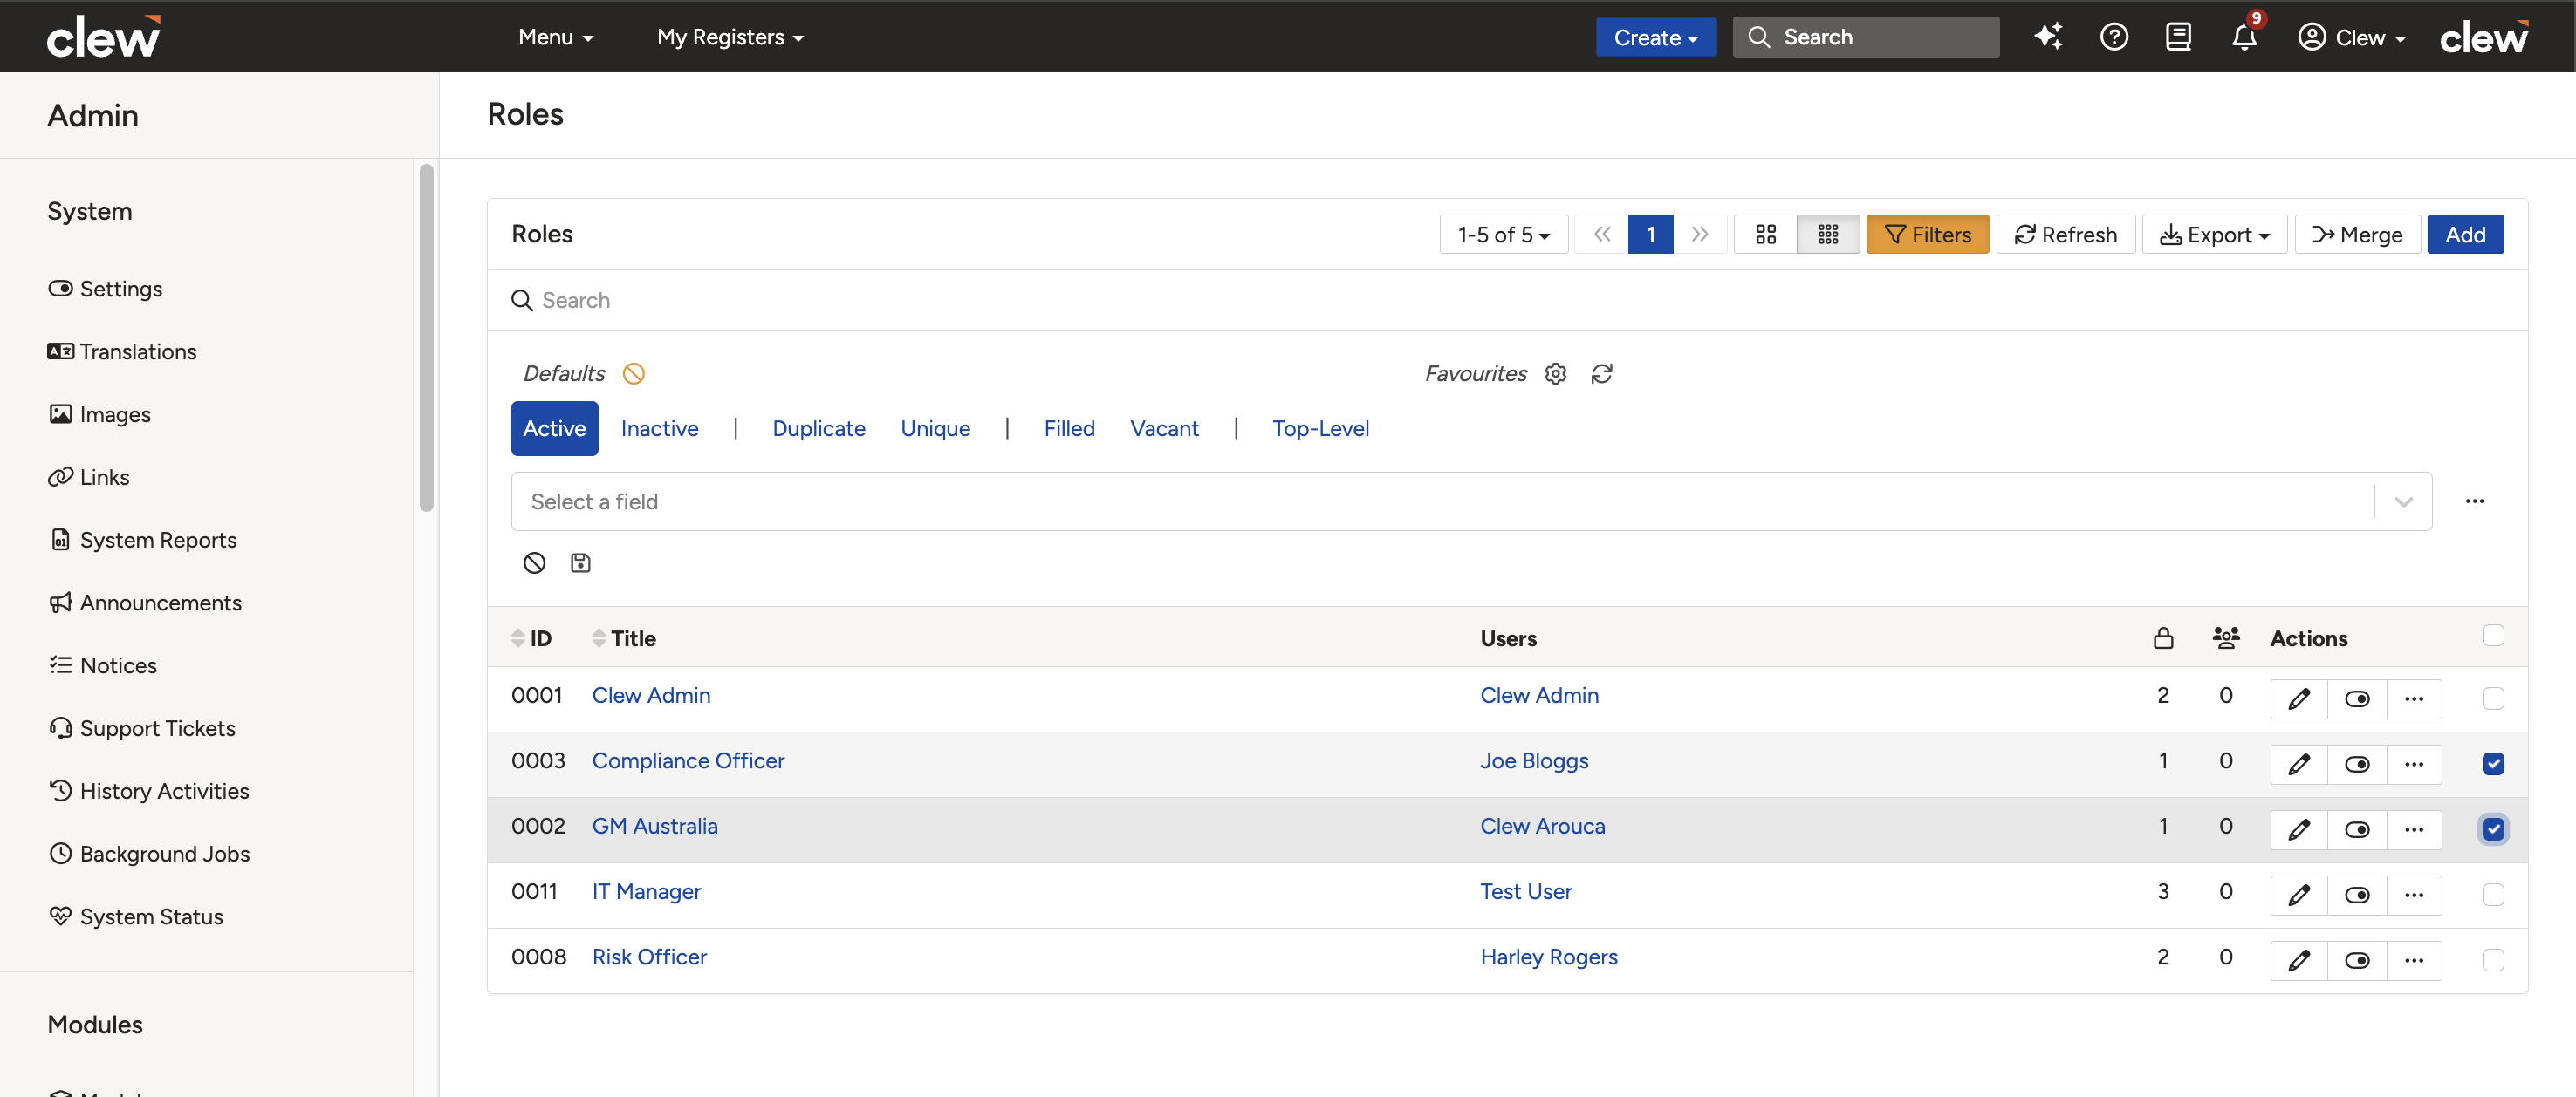
Task: Edit the Compliance Officer role
Action: pos(2298,764)
